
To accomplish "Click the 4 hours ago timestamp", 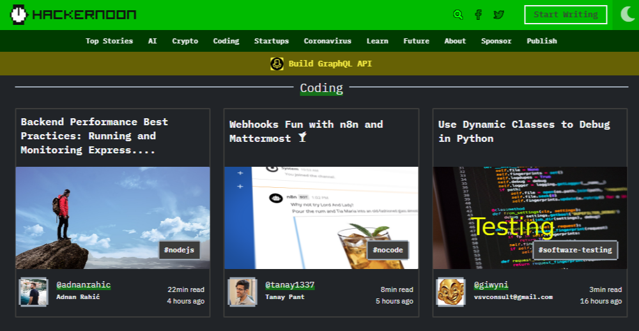I will (186, 301).
